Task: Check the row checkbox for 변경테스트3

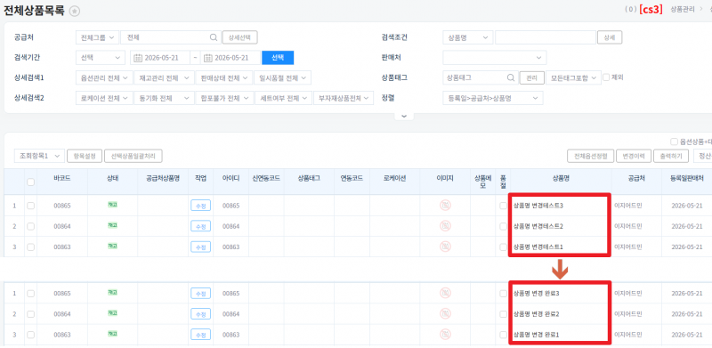Action: tap(30, 206)
